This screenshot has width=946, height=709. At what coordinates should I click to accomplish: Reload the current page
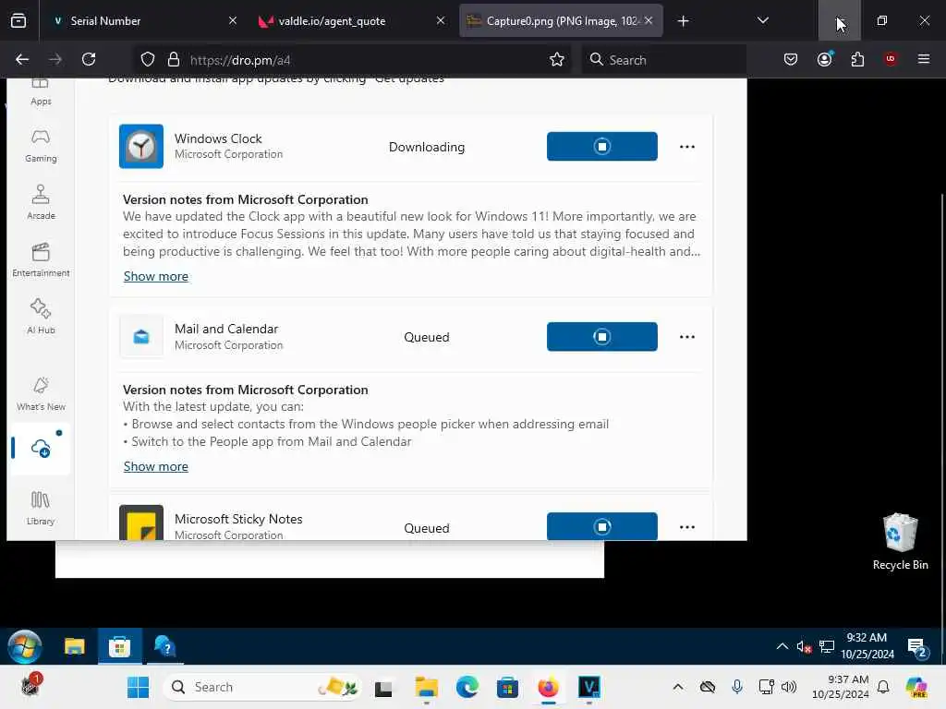[x=89, y=59]
